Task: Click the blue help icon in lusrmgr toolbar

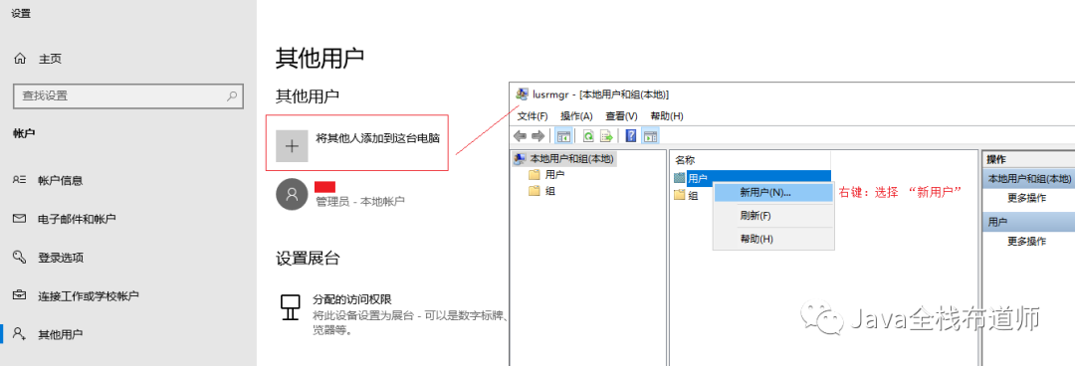Action: [x=631, y=135]
